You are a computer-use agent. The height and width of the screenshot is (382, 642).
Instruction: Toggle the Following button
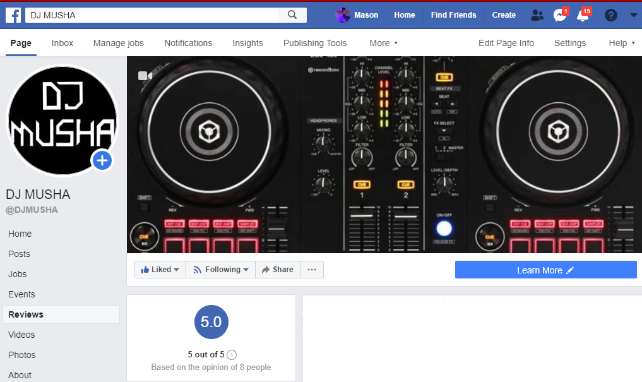[x=221, y=270]
